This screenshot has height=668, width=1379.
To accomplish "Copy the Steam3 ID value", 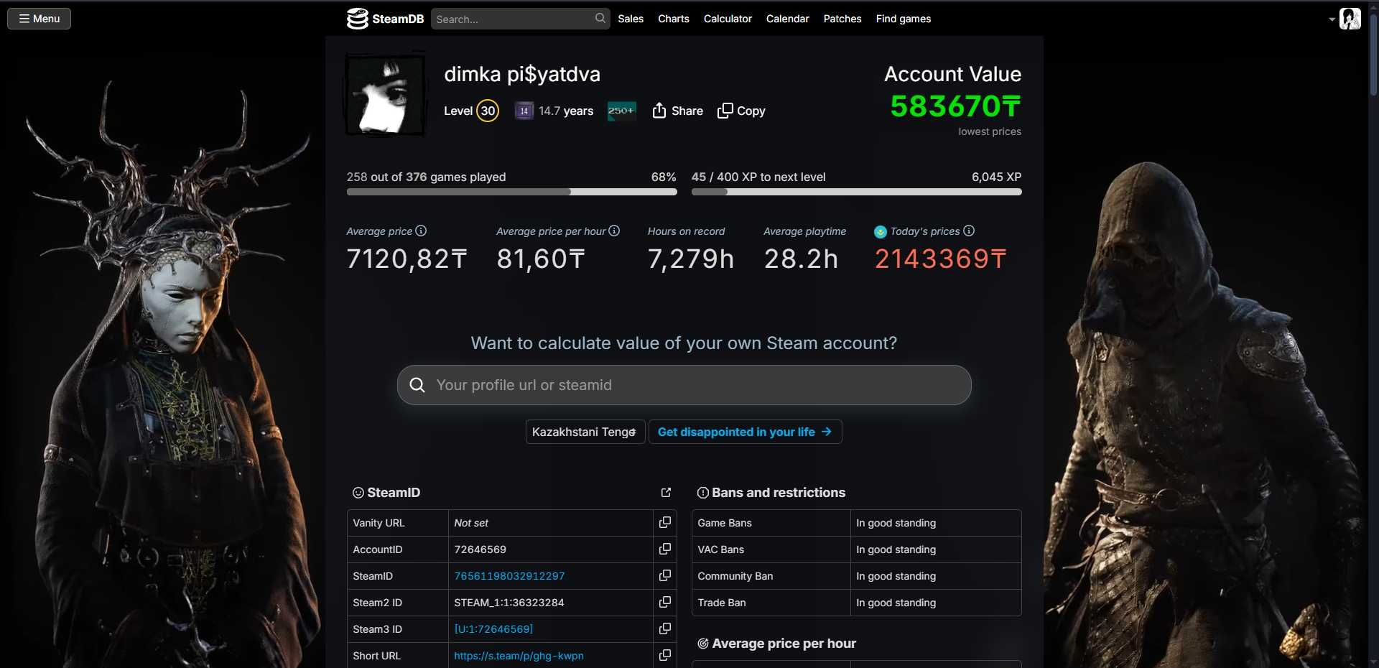I will (665, 628).
